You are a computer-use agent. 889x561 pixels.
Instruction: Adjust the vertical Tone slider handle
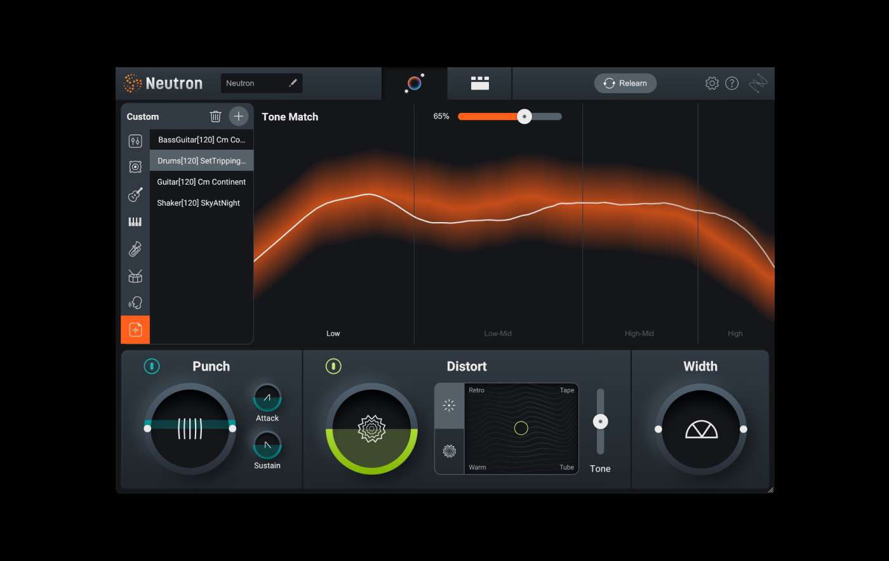(x=600, y=421)
